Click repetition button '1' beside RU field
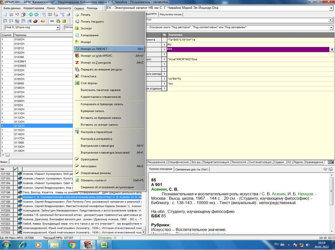This screenshot has width=335, height=250. coord(164,45)
